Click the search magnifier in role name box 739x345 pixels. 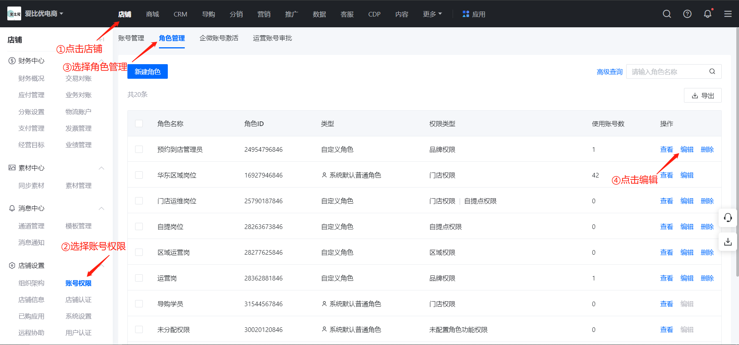coord(712,71)
